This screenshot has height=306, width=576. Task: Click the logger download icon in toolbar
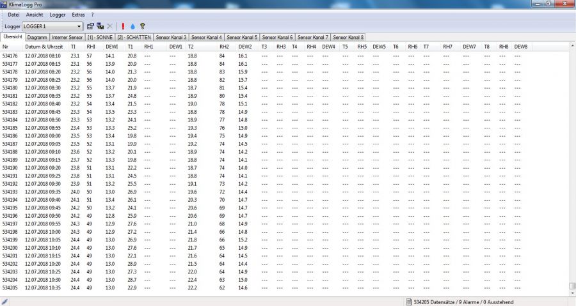coord(100,27)
